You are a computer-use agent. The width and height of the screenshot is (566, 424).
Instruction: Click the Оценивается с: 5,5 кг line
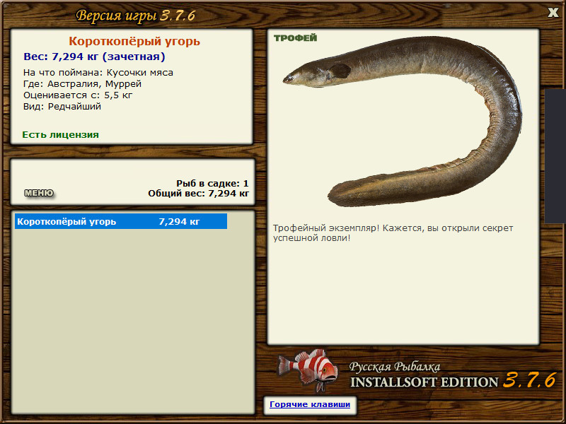click(78, 95)
